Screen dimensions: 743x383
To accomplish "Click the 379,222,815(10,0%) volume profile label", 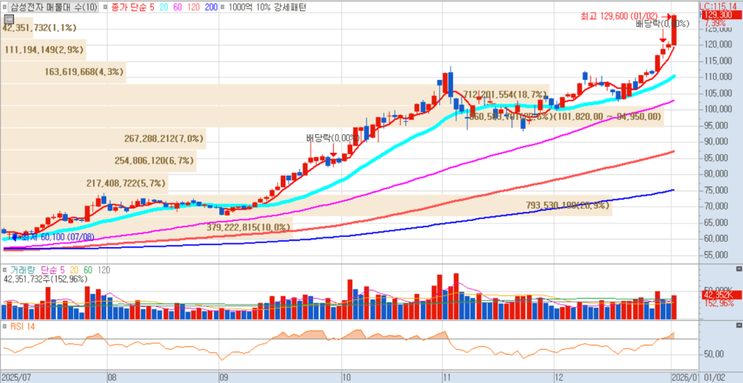I will 248,227.
